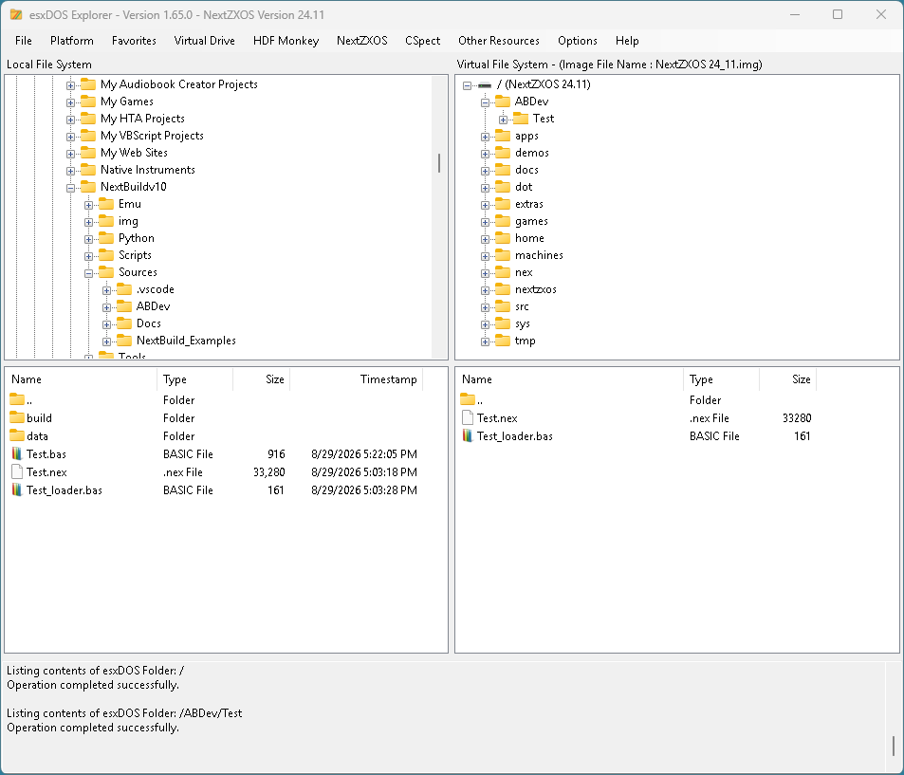Click the src folder icon
904x775 pixels.
coord(503,306)
